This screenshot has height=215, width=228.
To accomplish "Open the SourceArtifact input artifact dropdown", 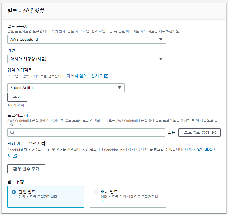I will pos(66,88).
